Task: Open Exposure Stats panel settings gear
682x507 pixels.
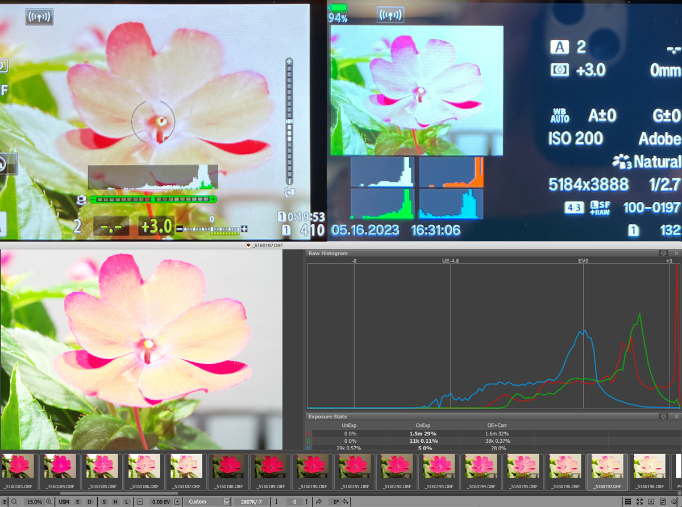Action: (663, 417)
